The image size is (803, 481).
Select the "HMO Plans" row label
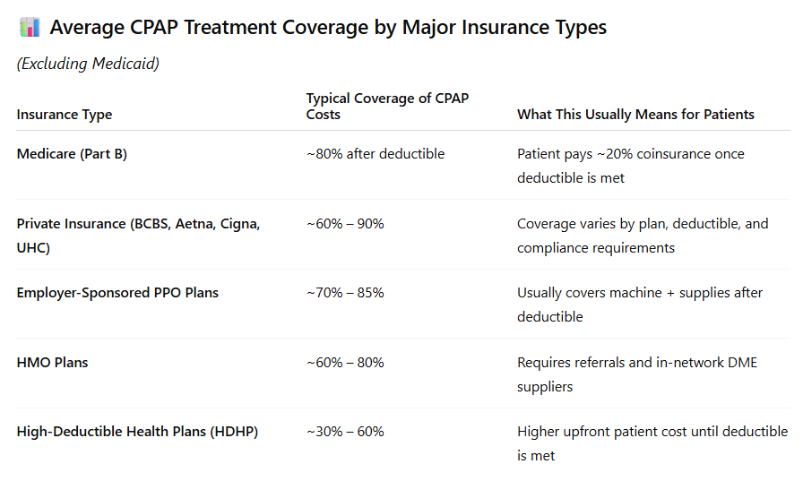click(52, 363)
